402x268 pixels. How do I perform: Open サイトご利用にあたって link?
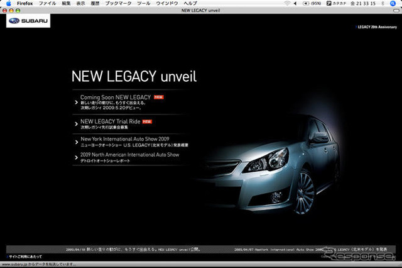pos(25,257)
